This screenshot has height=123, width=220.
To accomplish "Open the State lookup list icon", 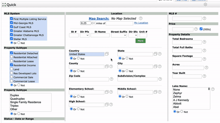I will point(155,54).
